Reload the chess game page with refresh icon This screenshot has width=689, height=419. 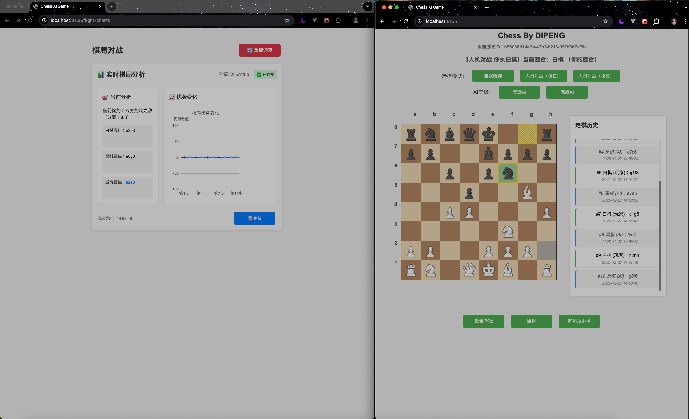tap(405, 21)
